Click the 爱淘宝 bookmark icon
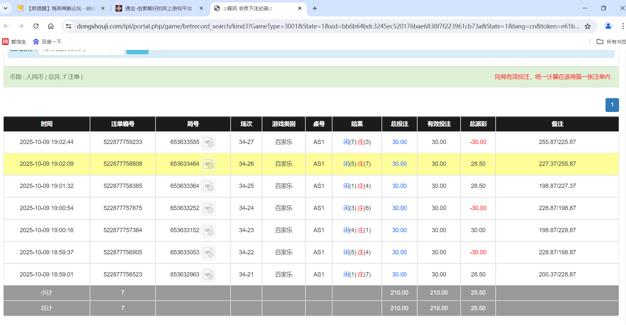Screen dimensions: 626x325 click(5, 42)
